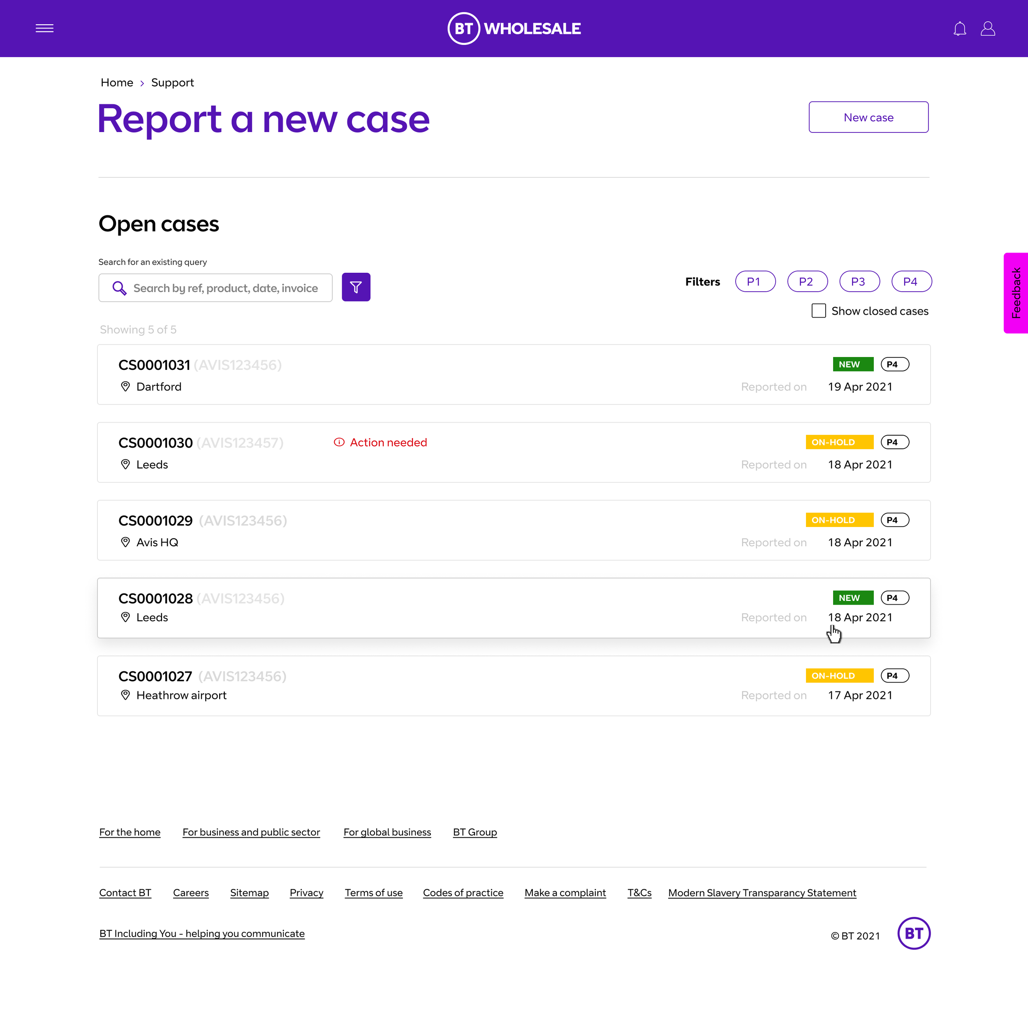Click the Action needed info icon on CS0001030
Screen dimensions: 1028x1014
339,442
